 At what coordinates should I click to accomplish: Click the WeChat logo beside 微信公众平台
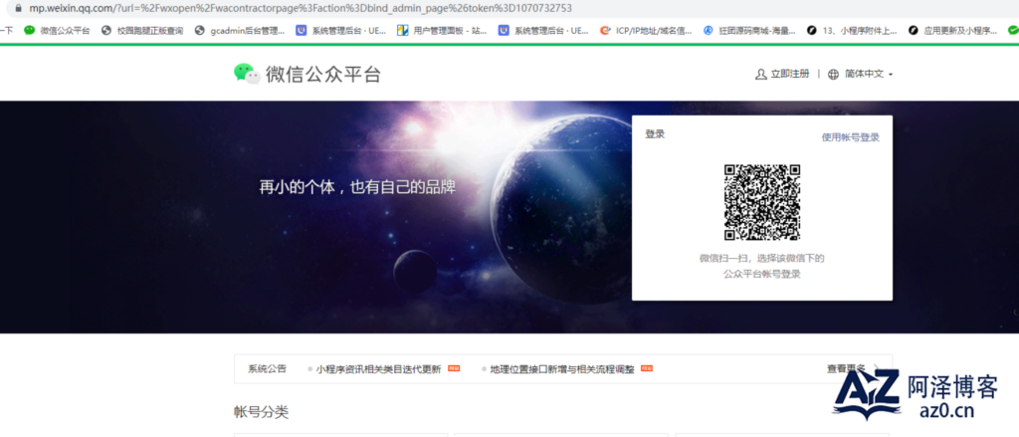tap(247, 74)
